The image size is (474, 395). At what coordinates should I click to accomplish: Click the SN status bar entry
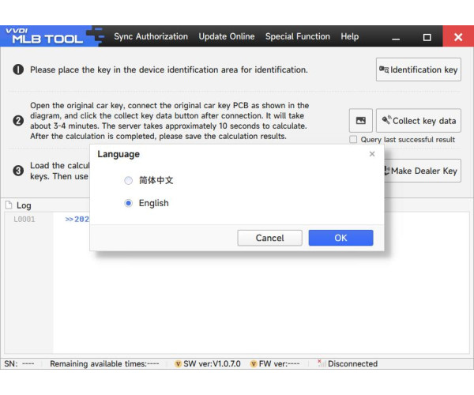coord(19,364)
